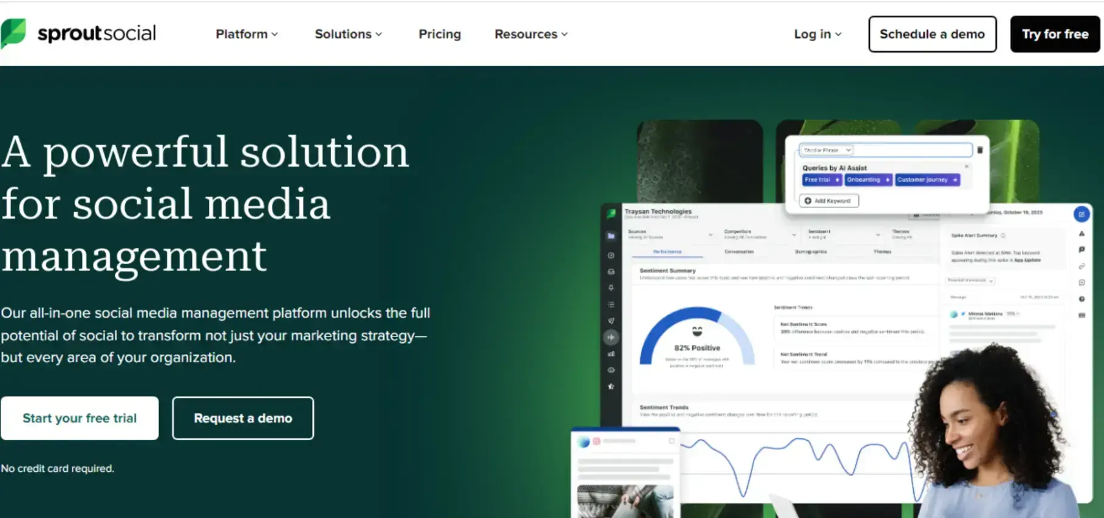Click the trash icon beside the keyword field
Screen dimensions: 1104x518
980,150
